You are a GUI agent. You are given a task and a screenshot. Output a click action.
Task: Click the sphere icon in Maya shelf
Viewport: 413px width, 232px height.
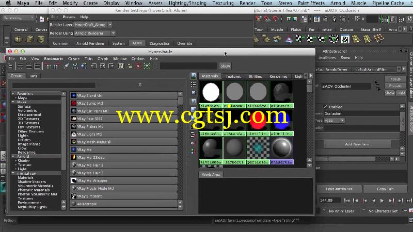(19, 39)
